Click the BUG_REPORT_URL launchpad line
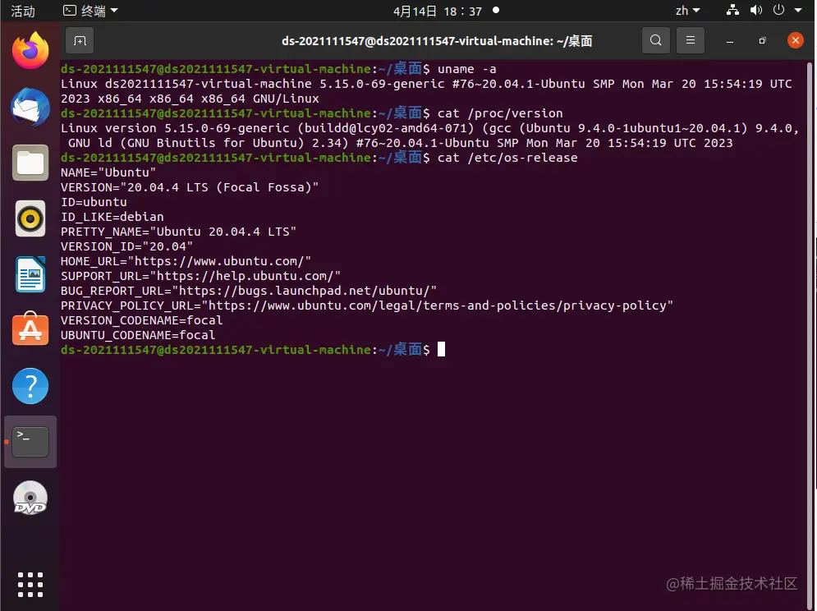The height and width of the screenshot is (611, 817). coord(249,291)
